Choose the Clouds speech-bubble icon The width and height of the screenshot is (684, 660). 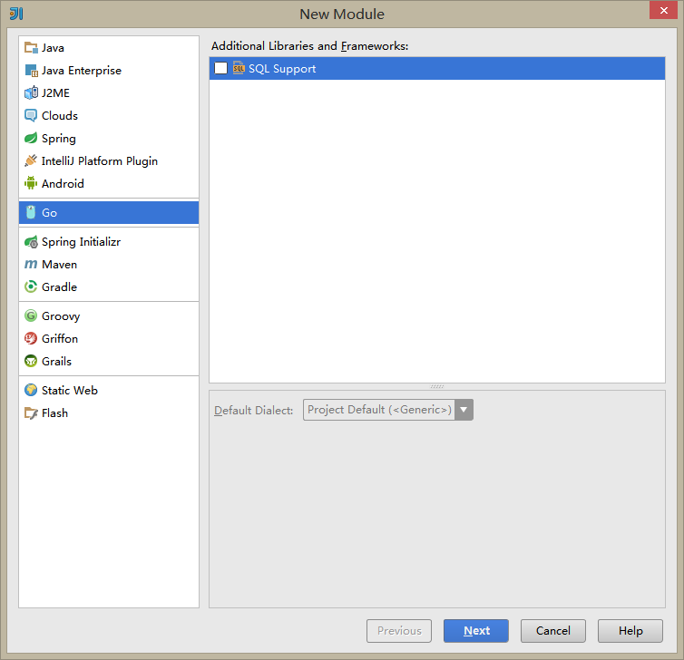[x=31, y=115]
